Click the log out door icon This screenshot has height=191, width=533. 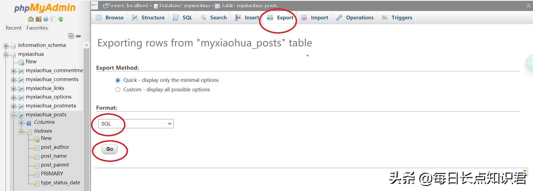pos(38,19)
